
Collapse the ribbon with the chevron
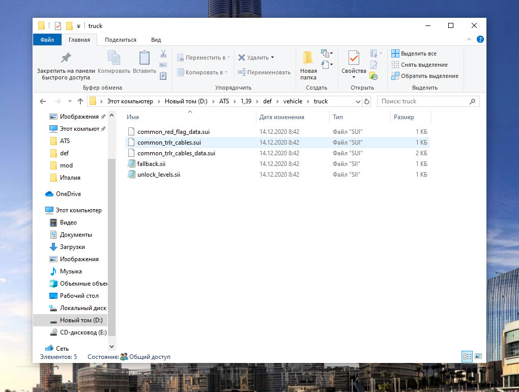(469, 39)
